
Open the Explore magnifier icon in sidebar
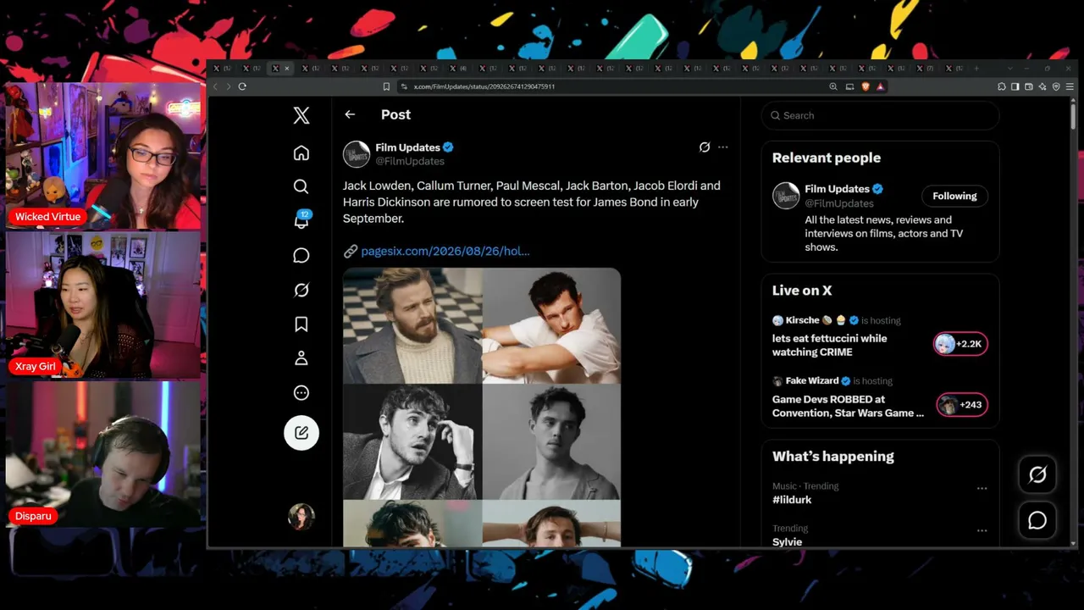pyautogui.click(x=301, y=186)
